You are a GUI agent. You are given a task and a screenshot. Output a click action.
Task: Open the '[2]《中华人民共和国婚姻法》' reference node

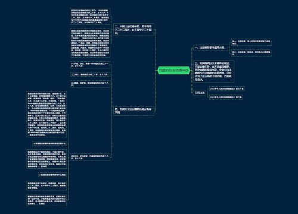(x=226, y=97)
